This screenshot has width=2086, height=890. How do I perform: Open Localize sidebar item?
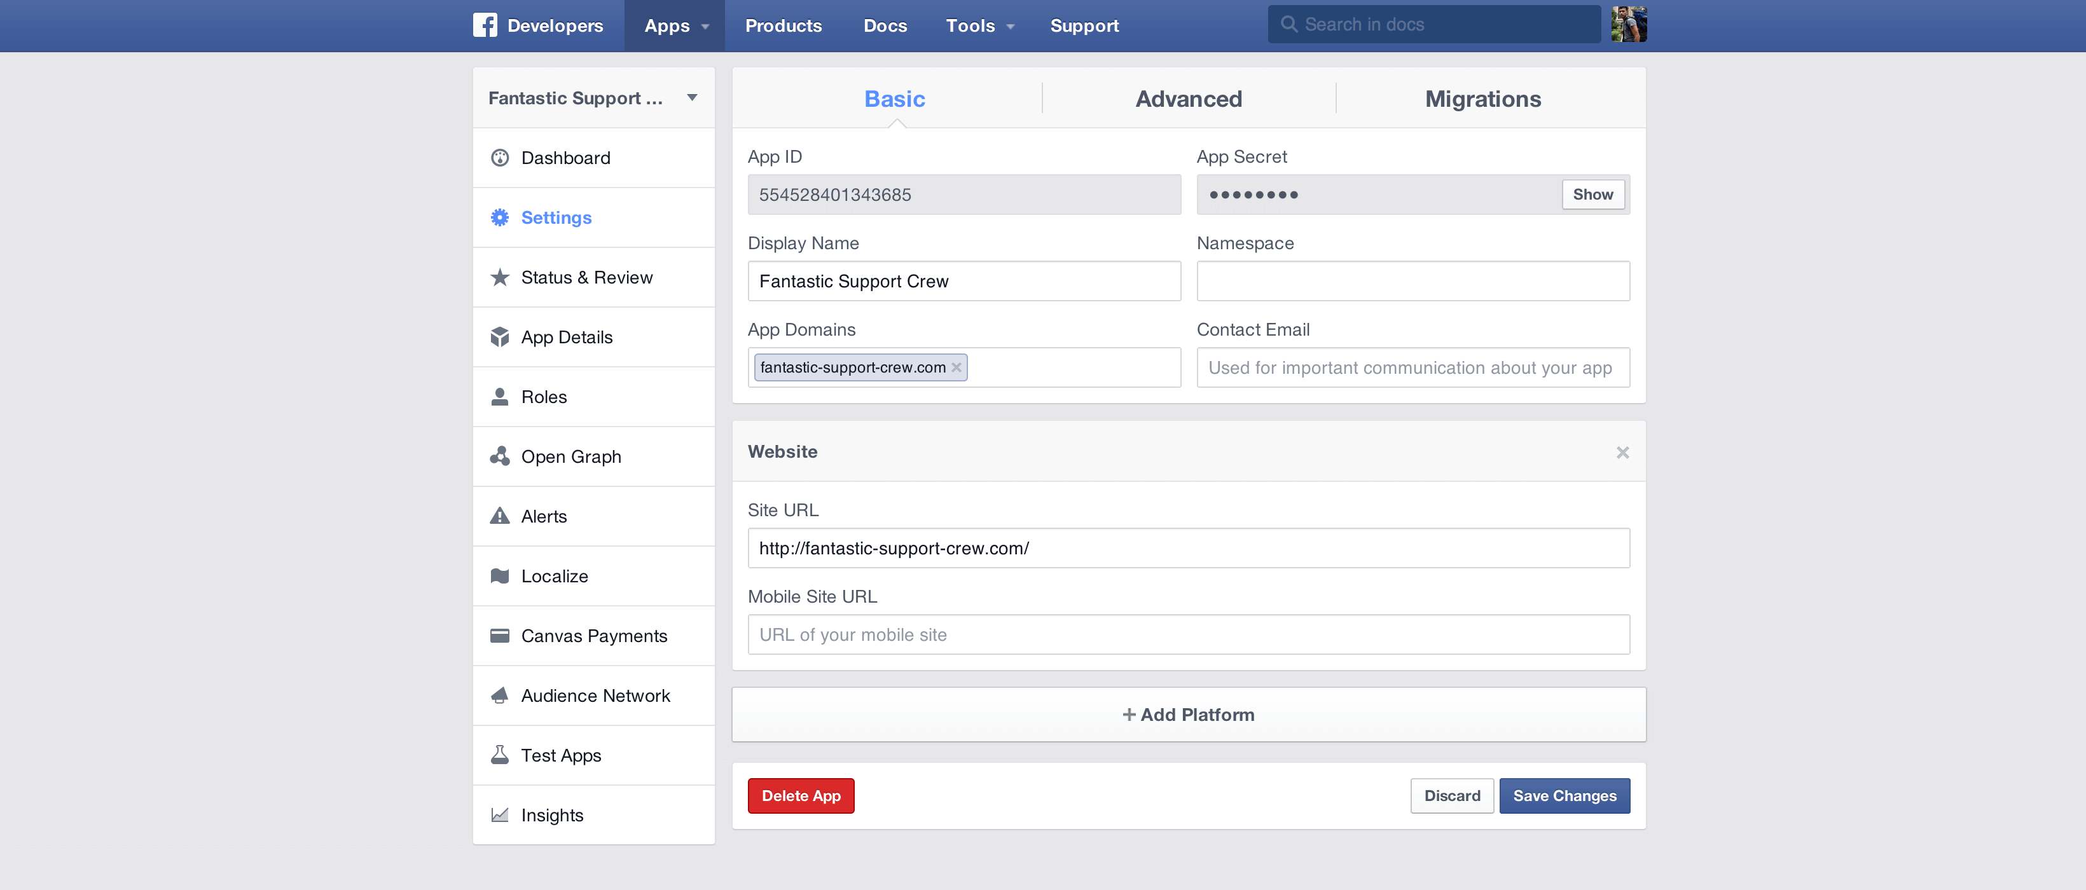(593, 576)
